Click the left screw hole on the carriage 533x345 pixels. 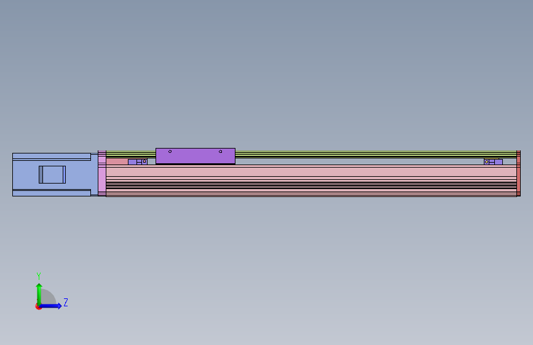point(170,152)
